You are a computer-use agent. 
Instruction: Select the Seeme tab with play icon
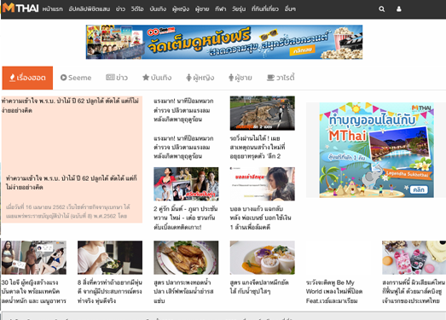pos(76,78)
